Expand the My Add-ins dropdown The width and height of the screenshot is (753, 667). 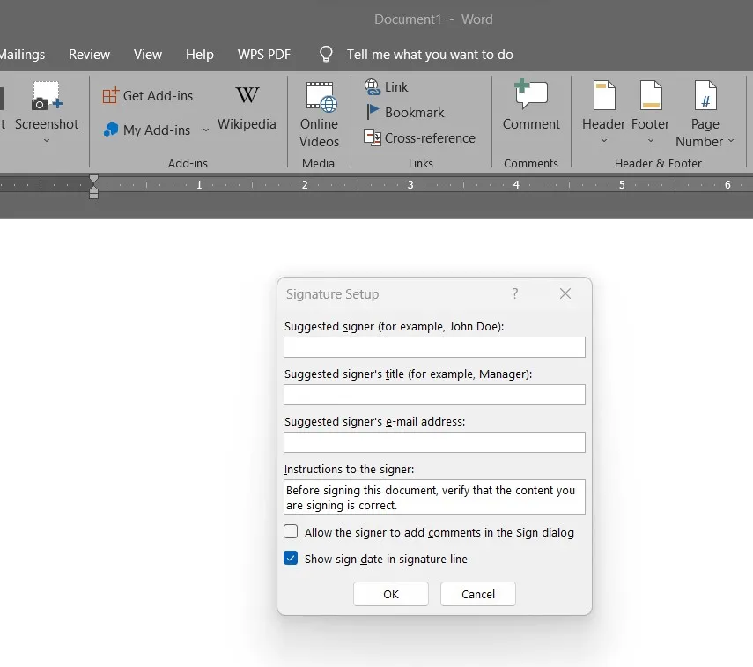point(206,130)
